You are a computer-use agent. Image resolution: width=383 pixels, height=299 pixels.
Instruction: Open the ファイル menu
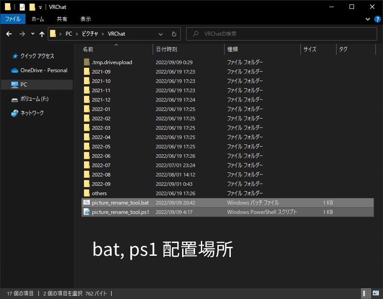(x=13, y=19)
